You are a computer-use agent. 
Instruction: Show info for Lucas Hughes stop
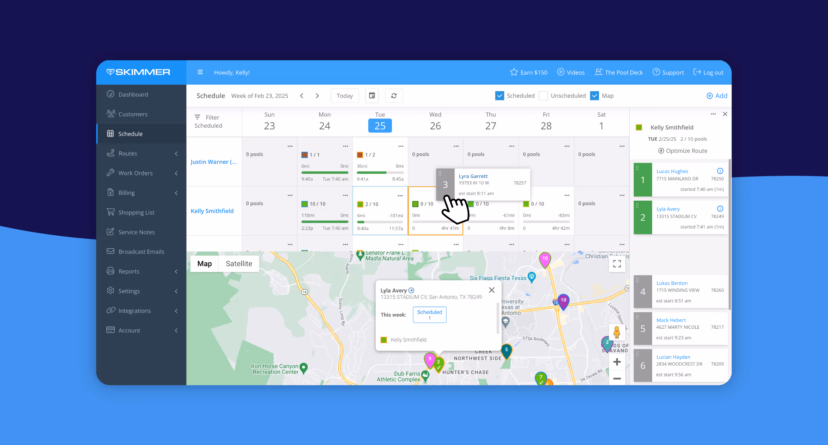pos(720,171)
